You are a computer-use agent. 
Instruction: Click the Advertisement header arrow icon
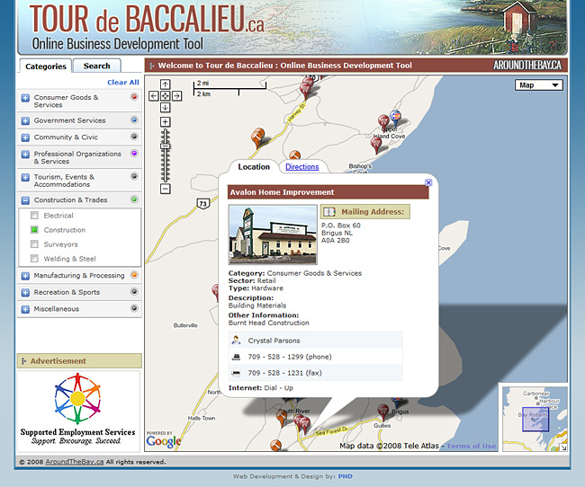[x=24, y=361]
